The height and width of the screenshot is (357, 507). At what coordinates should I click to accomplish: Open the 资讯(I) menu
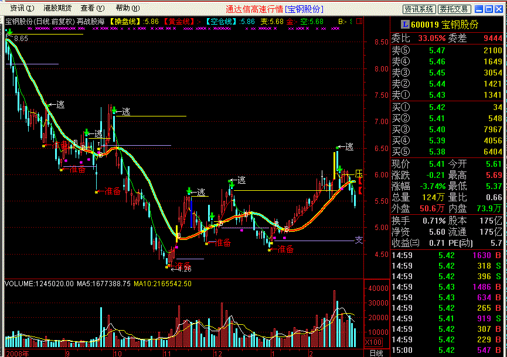point(22,8)
